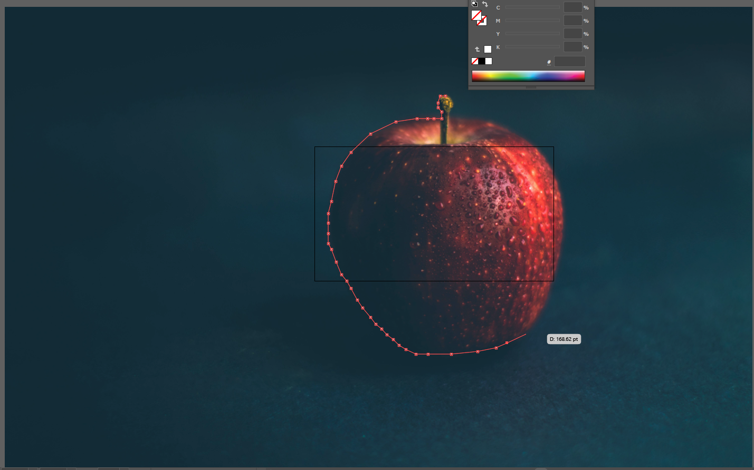The image size is (754, 470).
Task: Choose the white swatch next to black
Action: pyautogui.click(x=489, y=61)
